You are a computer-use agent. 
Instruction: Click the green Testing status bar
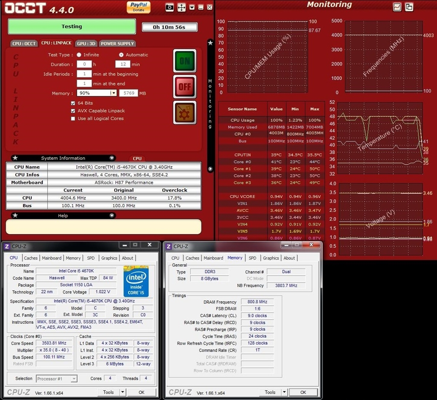coord(72,26)
